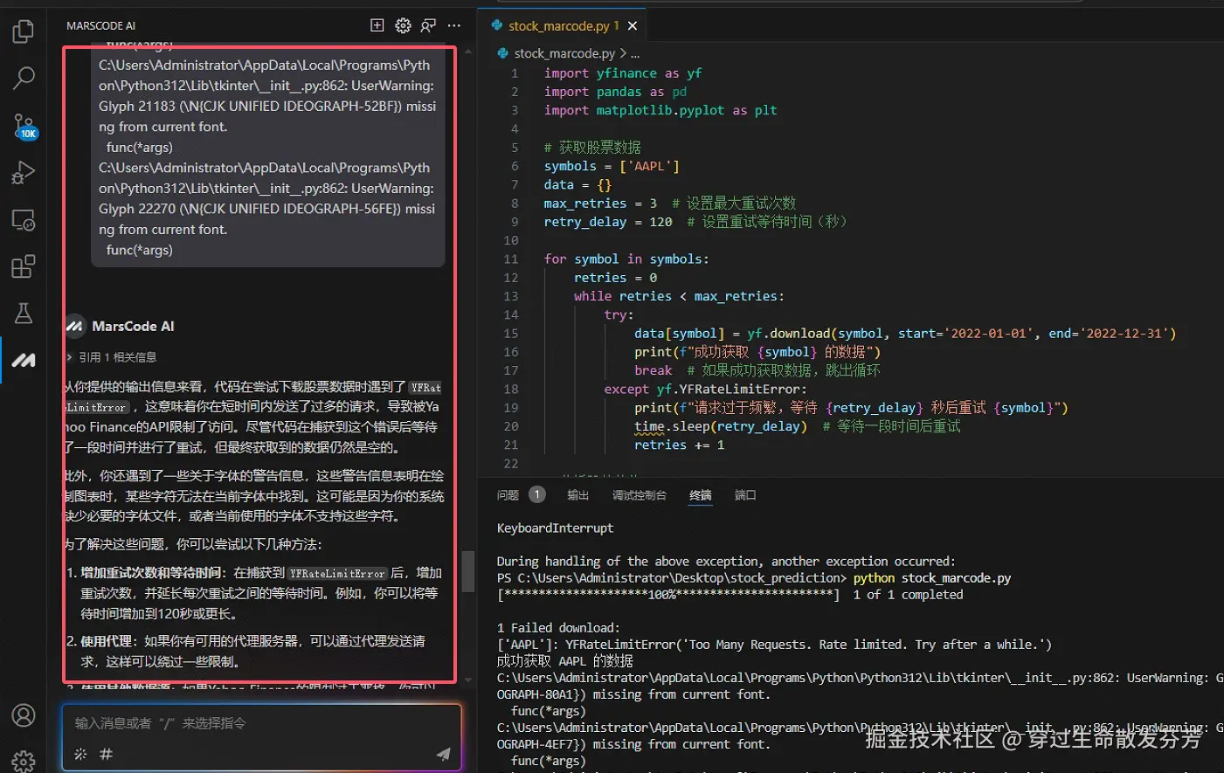Click code line 'for symbol in symbols:'

pyautogui.click(x=626, y=259)
